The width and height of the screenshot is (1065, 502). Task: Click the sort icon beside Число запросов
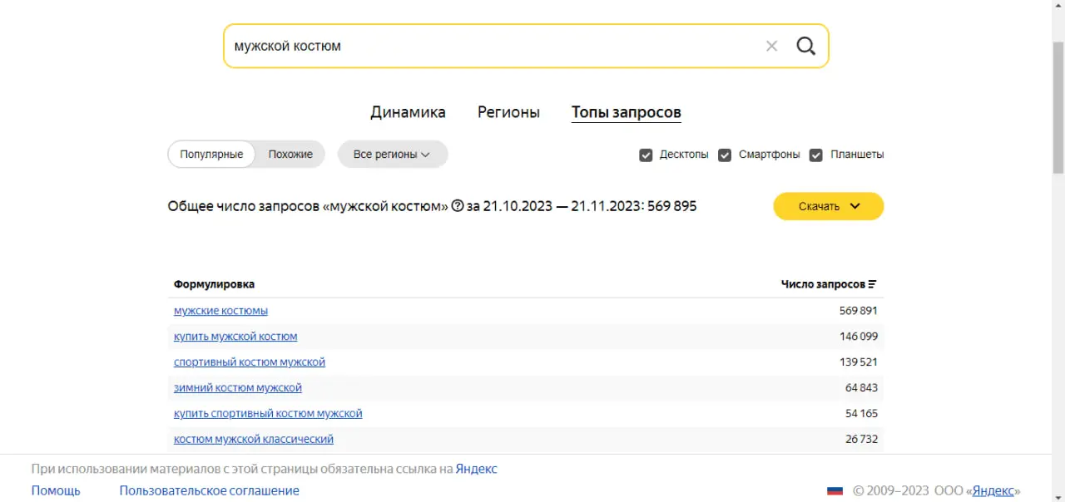pyautogui.click(x=872, y=284)
